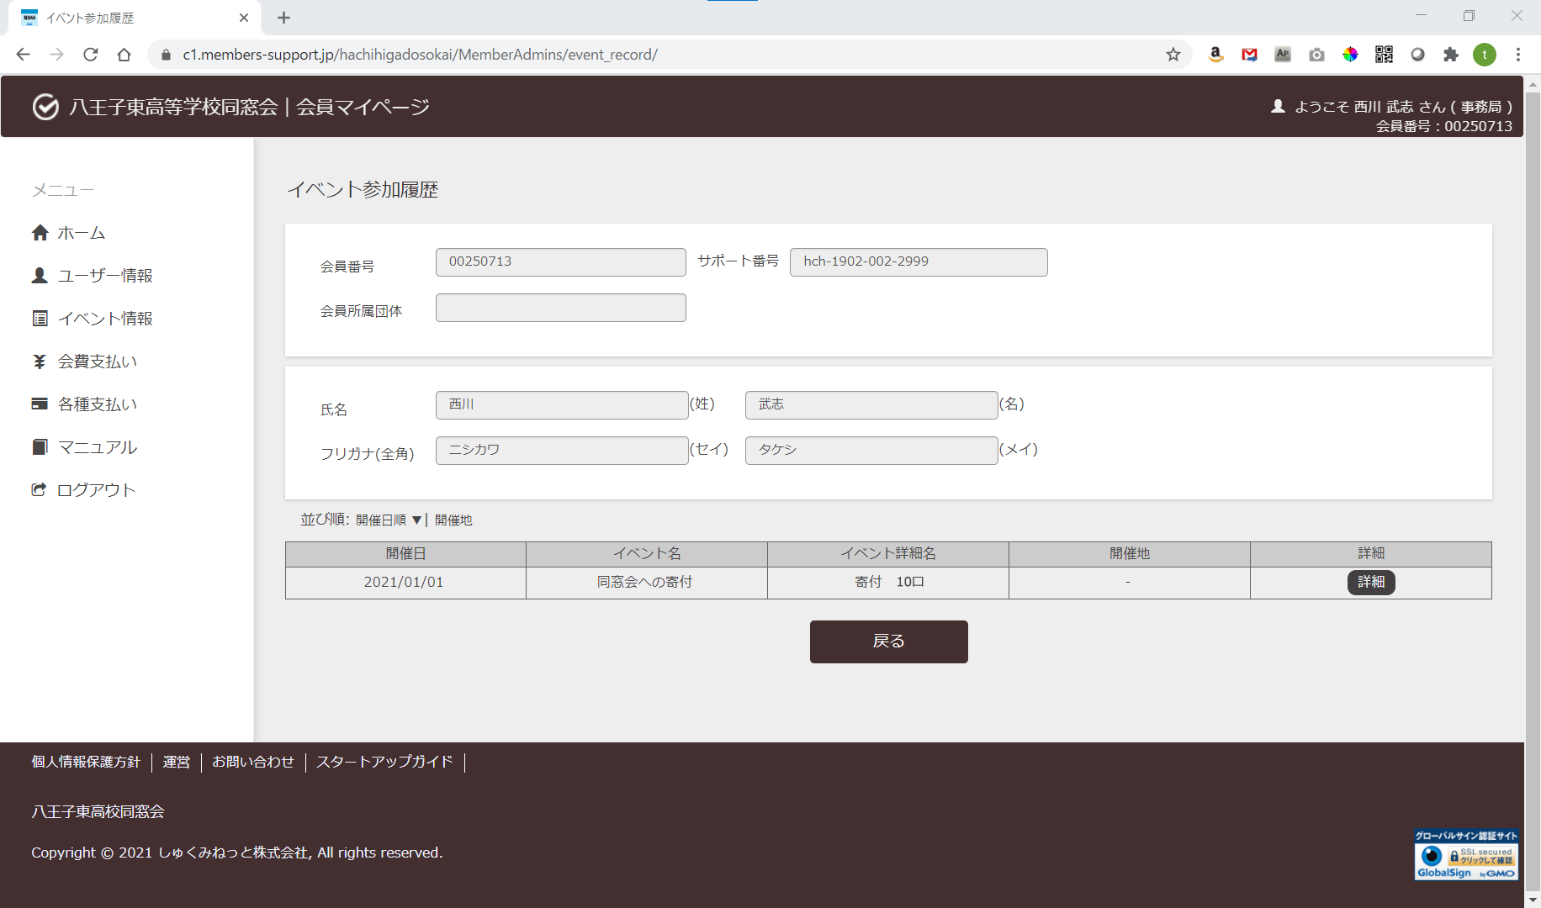Open Chrome's three-dot menu

pyautogui.click(x=1518, y=55)
